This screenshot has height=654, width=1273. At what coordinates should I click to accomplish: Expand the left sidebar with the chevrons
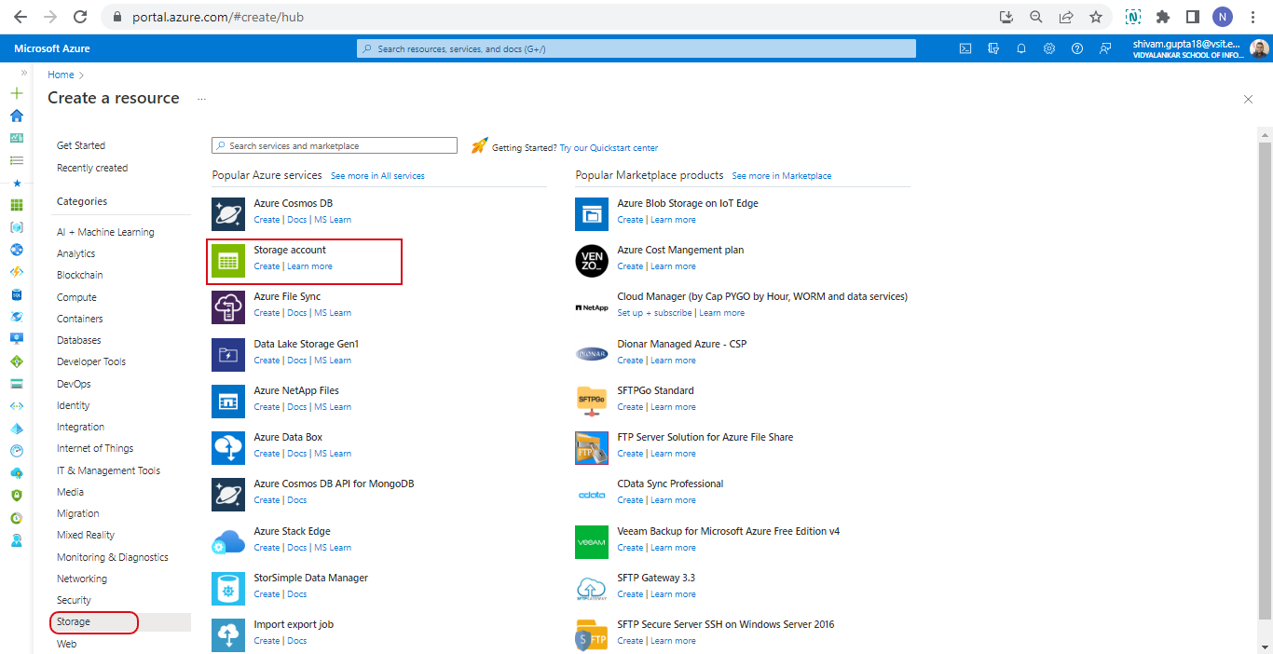pos(24,72)
